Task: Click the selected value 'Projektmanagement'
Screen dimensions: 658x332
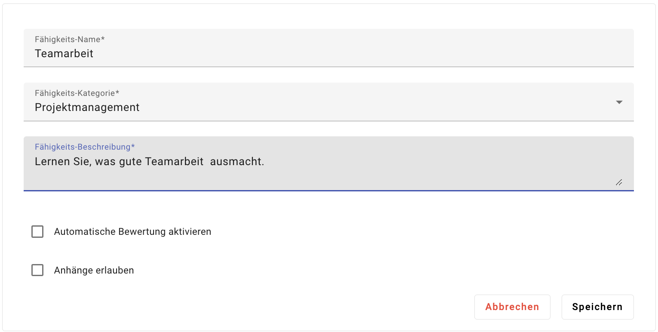Action: click(87, 107)
